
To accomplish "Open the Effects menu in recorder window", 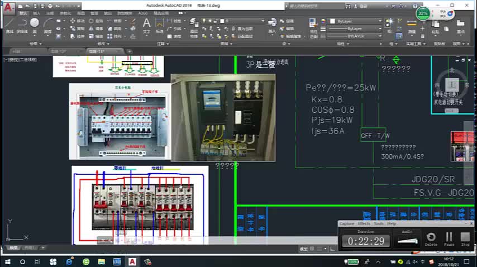I will click(x=364, y=223).
